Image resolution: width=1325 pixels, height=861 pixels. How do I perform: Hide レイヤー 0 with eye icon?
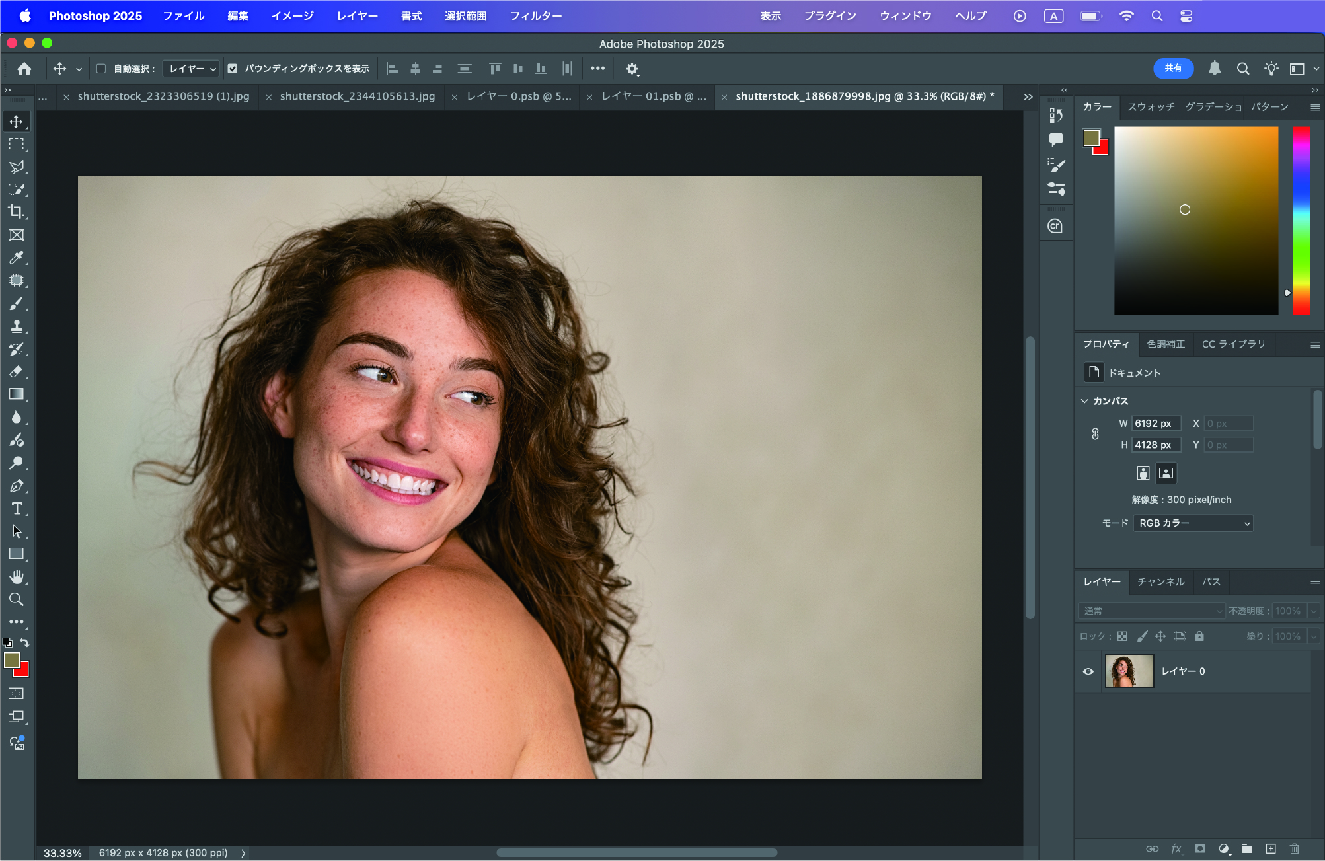click(x=1088, y=671)
